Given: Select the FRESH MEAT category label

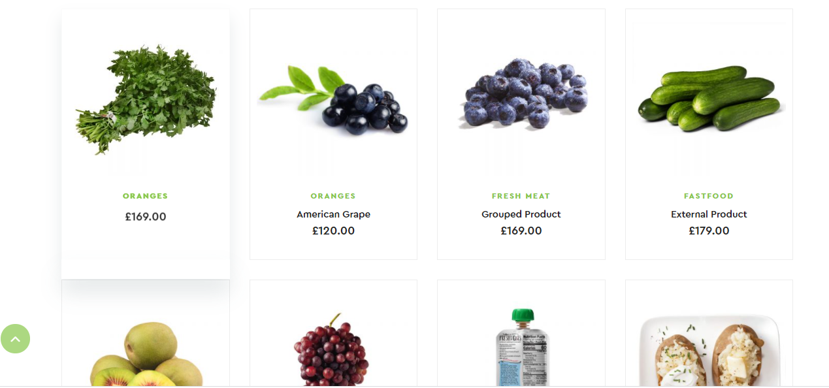Looking at the screenshot, I should pyautogui.click(x=521, y=196).
